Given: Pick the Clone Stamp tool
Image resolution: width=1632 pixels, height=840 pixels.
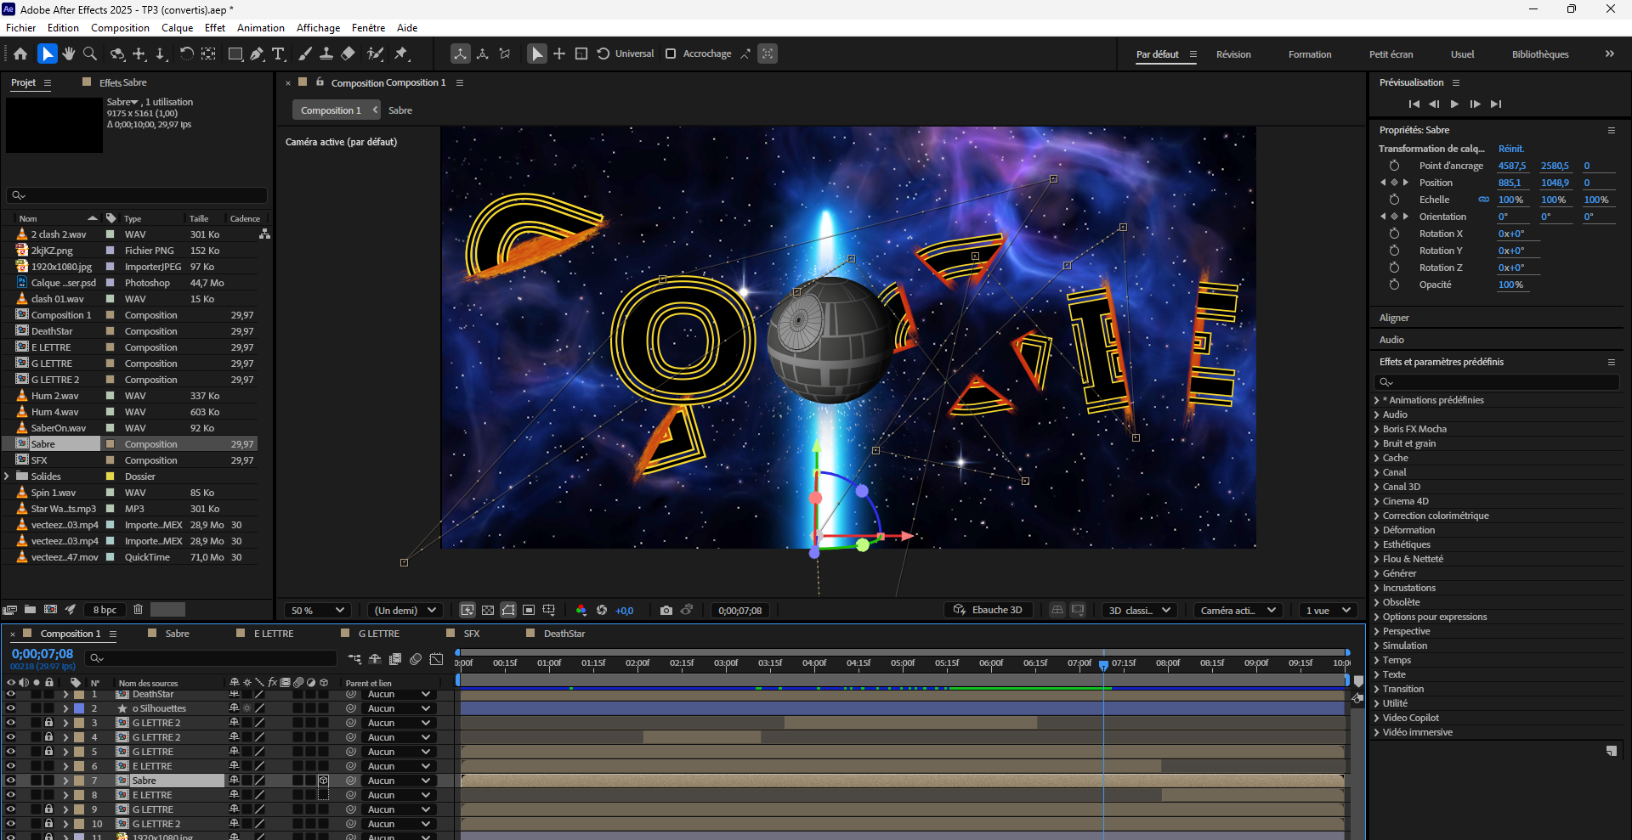Looking at the screenshot, I should (326, 54).
